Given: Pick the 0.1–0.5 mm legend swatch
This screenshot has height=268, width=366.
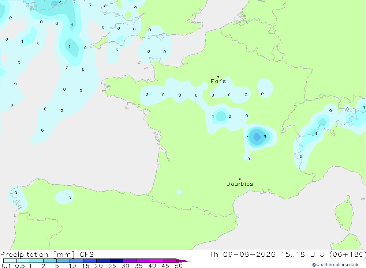Looking at the screenshot, I should pos(10,261).
